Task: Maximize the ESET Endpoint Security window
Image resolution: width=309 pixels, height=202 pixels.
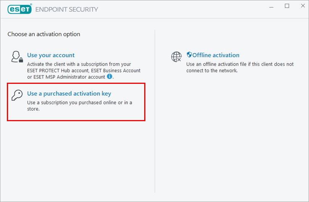Action: click(x=287, y=6)
